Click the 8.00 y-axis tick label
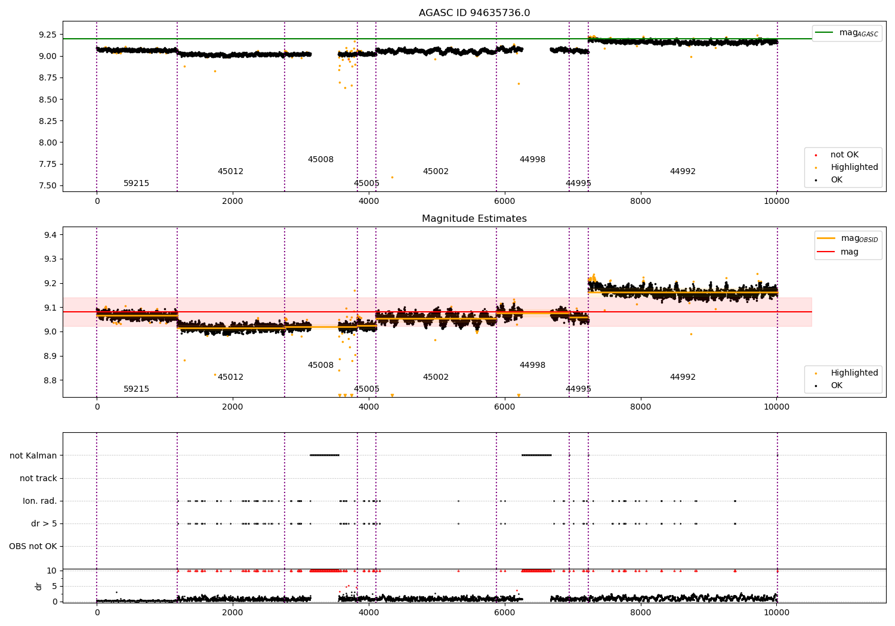The height and width of the screenshot is (626, 895). [x=48, y=142]
